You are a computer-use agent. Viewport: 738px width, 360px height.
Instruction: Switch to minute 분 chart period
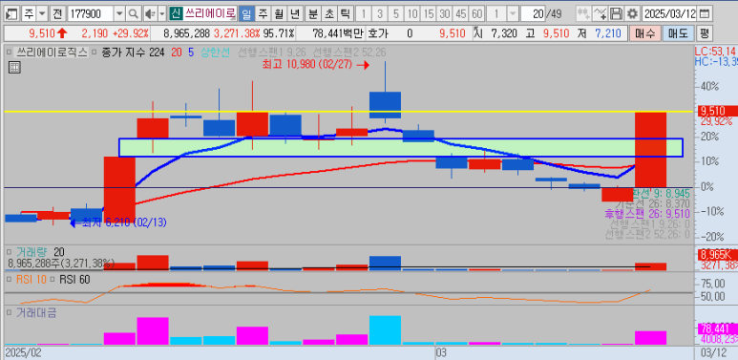[x=312, y=14]
